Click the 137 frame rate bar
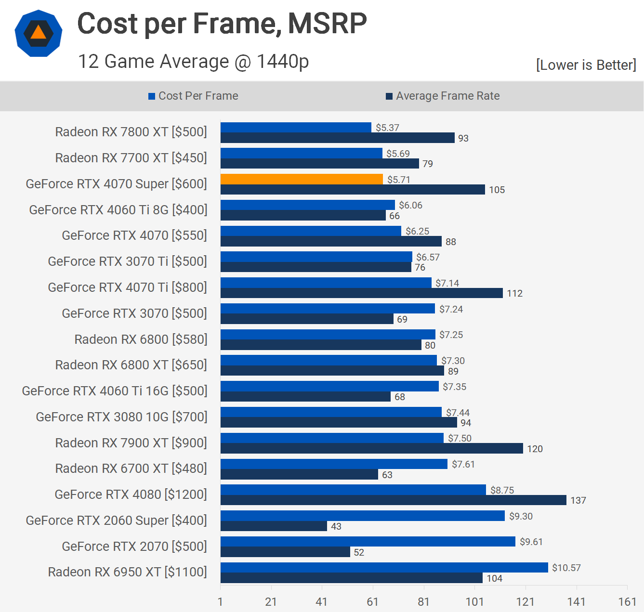Screen dimensions: 644x612 coord(393,500)
